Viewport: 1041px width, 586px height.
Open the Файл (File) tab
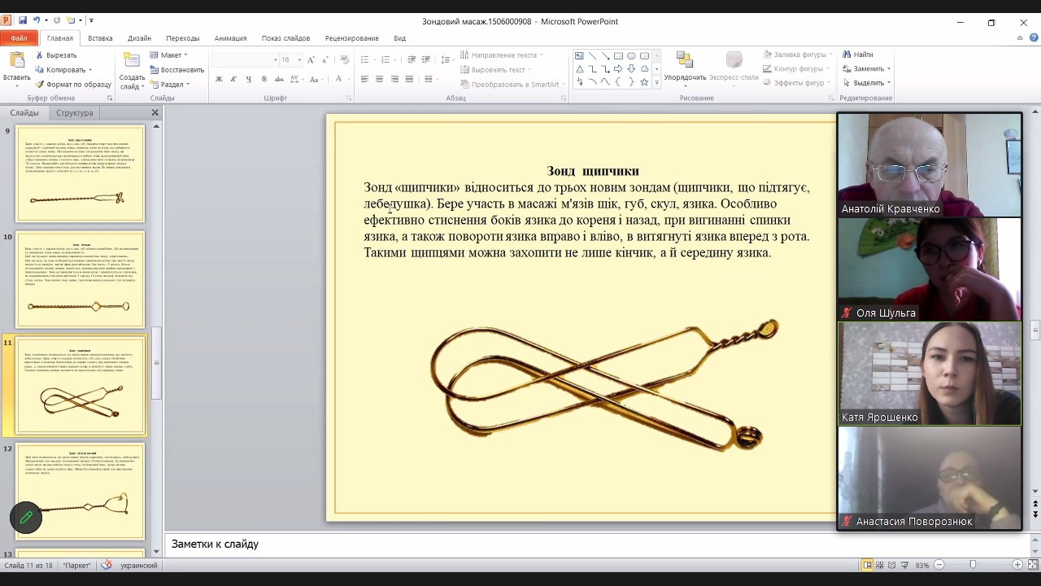tap(19, 38)
